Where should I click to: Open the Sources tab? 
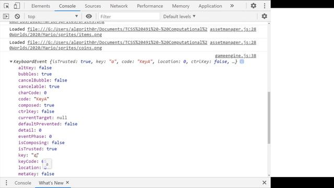pyautogui.click(x=93, y=6)
